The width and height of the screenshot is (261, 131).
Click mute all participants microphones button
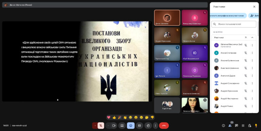tap(228, 16)
